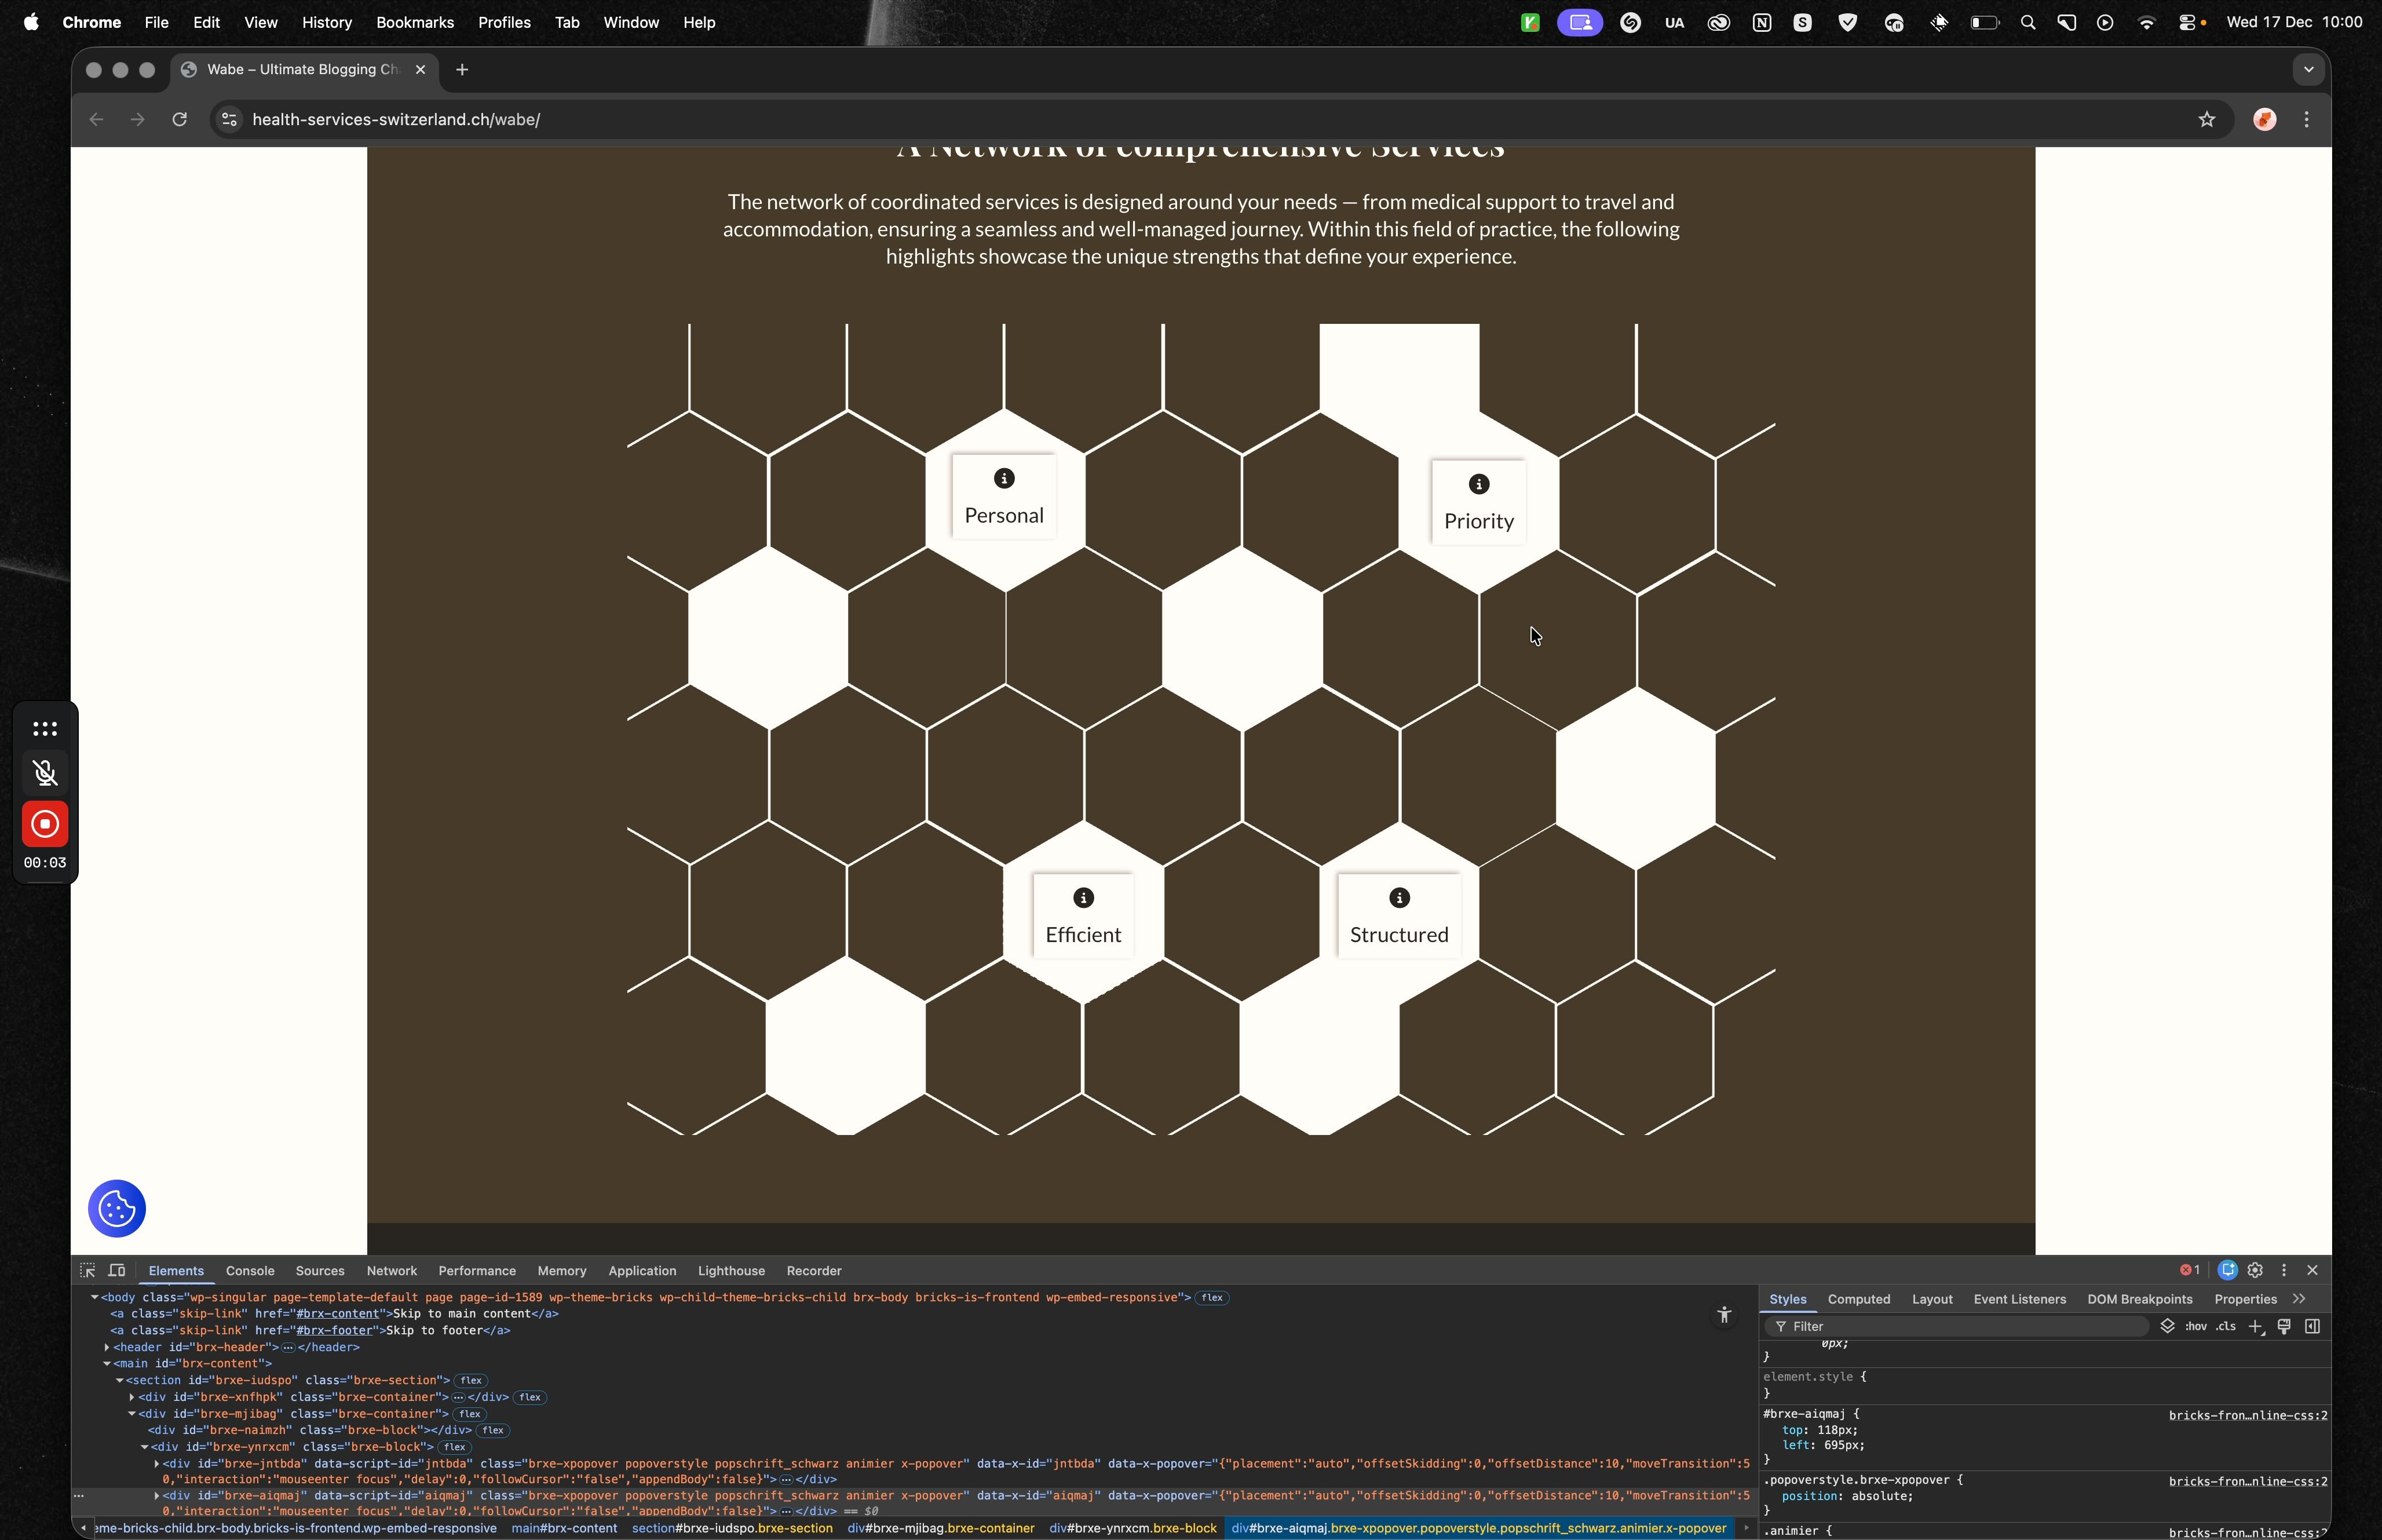Screen dimensions: 2382x1540
Task: Open stylesheet link for #brxe-aiqmaj rule
Action: (x=2248, y=1415)
